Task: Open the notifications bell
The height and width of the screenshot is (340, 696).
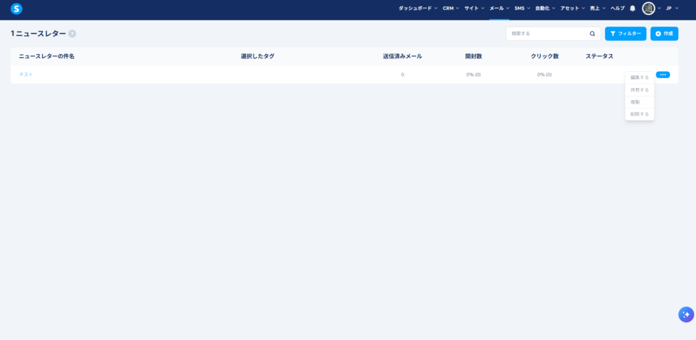Action: [633, 8]
